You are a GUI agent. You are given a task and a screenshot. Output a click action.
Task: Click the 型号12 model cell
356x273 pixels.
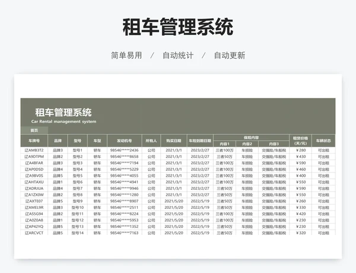coord(77,220)
